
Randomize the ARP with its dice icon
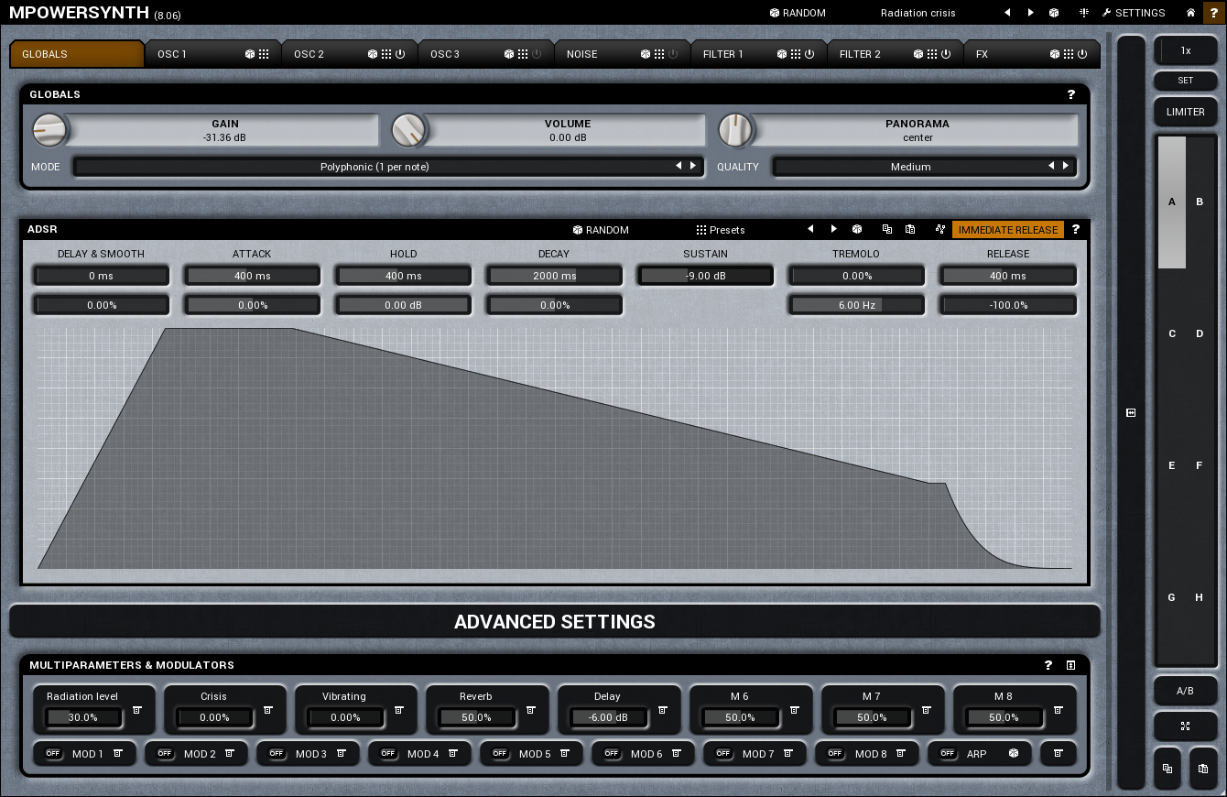point(1014,753)
